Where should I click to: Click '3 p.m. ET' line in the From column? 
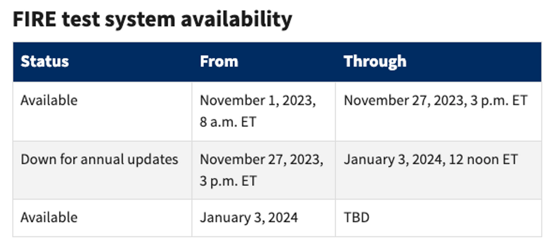[x=228, y=181]
